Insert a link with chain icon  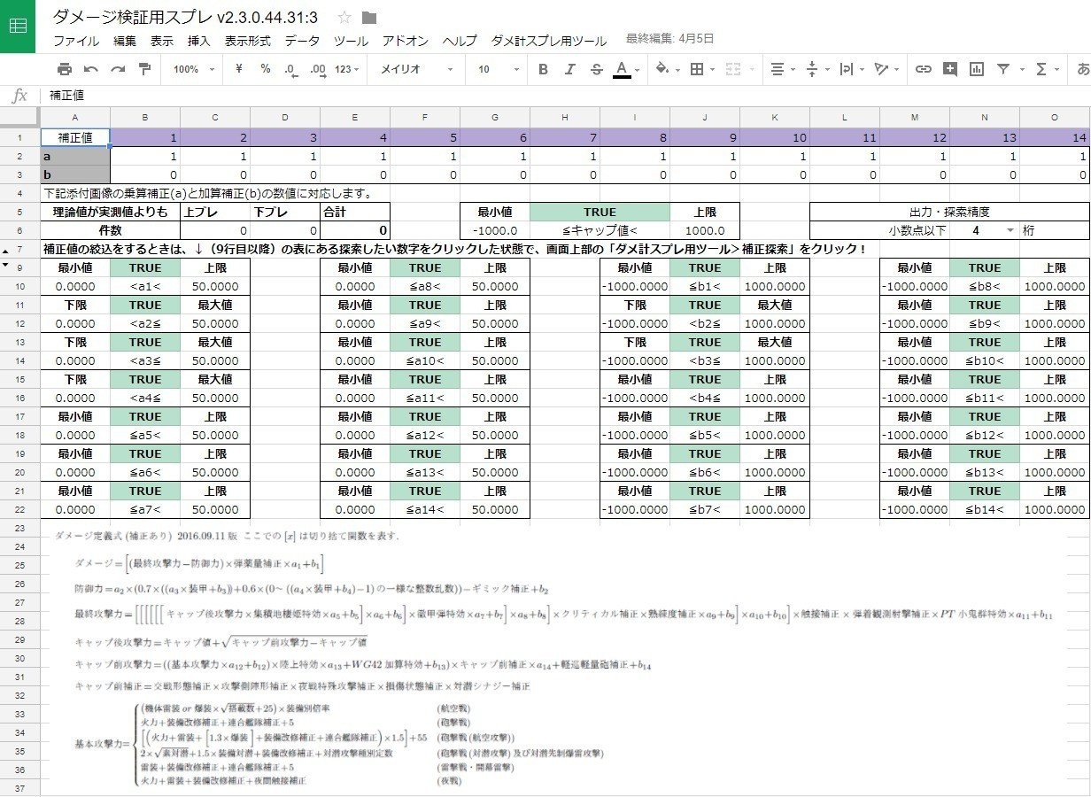(x=923, y=69)
